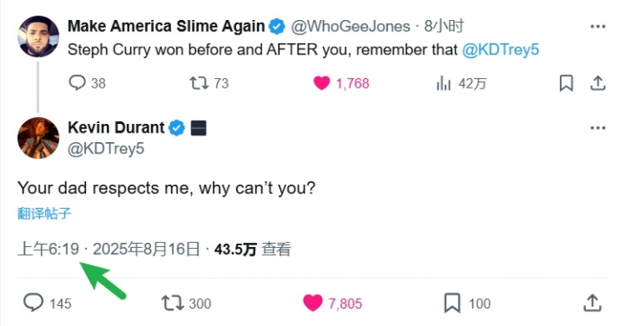Click 翻译帖子 to translate the post

tap(44, 213)
